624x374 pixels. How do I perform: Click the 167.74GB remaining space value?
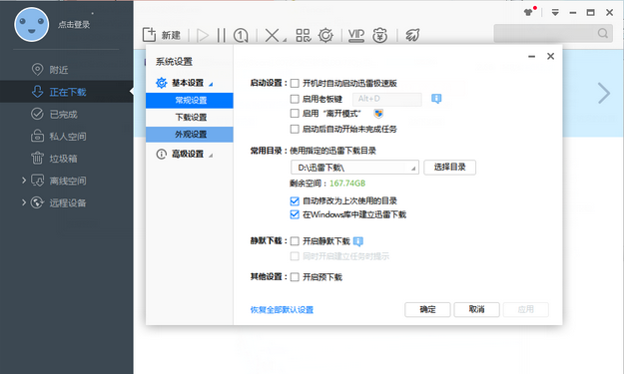point(347,184)
